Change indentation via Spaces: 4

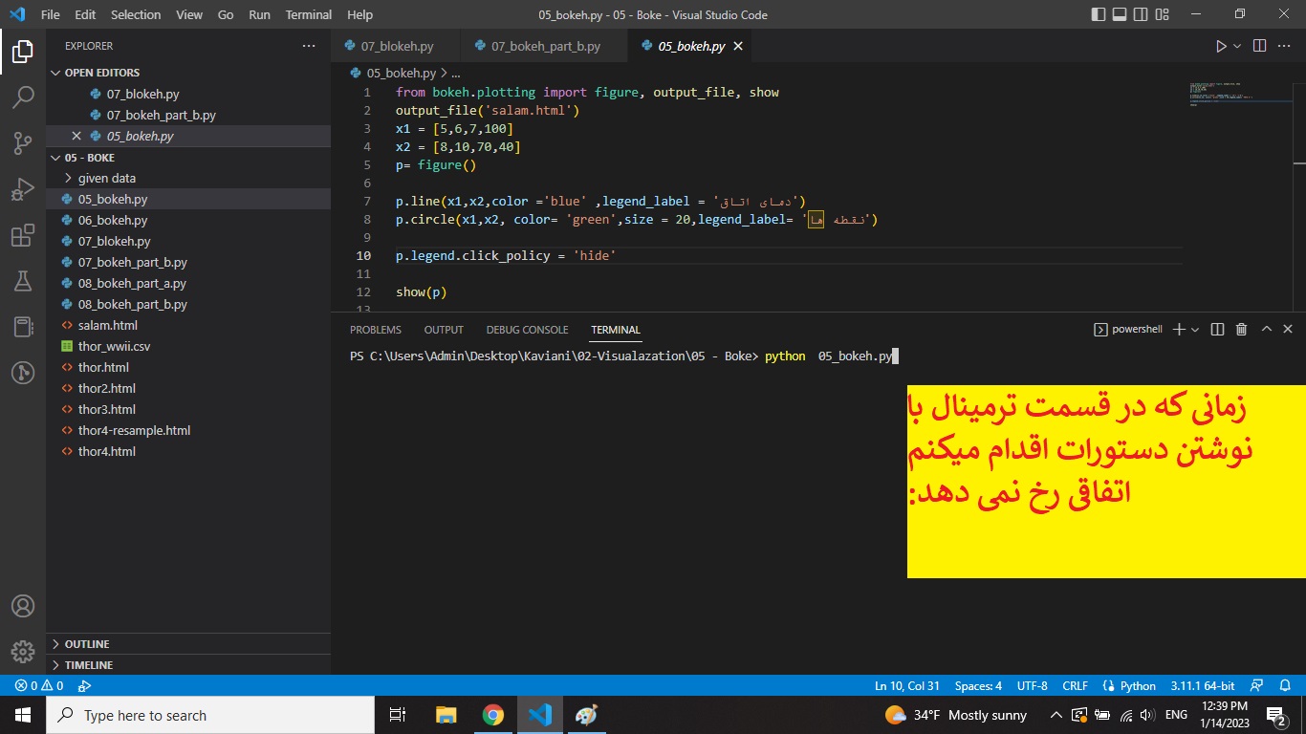click(x=978, y=685)
